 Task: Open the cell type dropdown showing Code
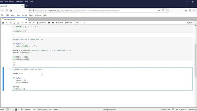(x=80, y=23)
